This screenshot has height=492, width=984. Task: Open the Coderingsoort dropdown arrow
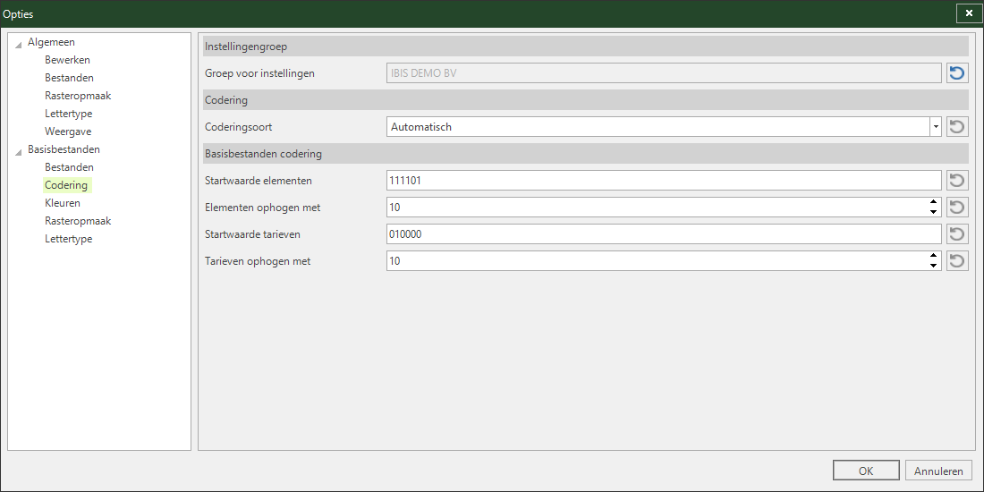click(936, 127)
